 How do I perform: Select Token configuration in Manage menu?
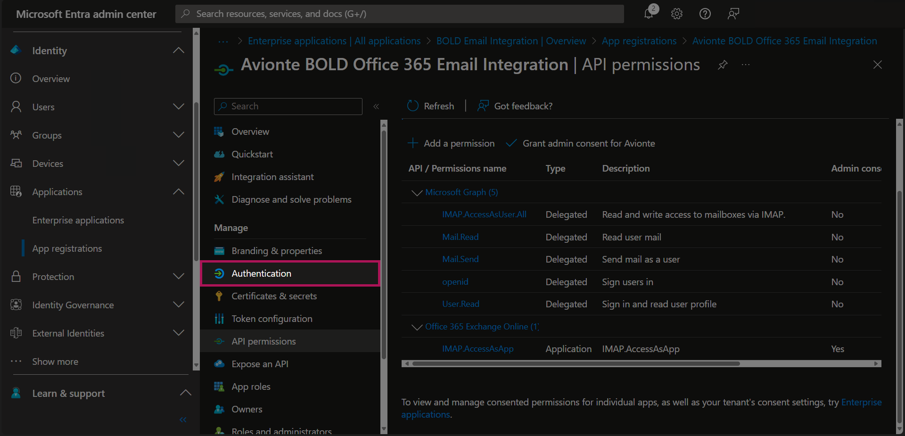(x=271, y=319)
